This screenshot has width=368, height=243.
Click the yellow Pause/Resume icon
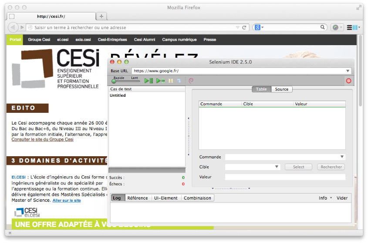coord(171,81)
